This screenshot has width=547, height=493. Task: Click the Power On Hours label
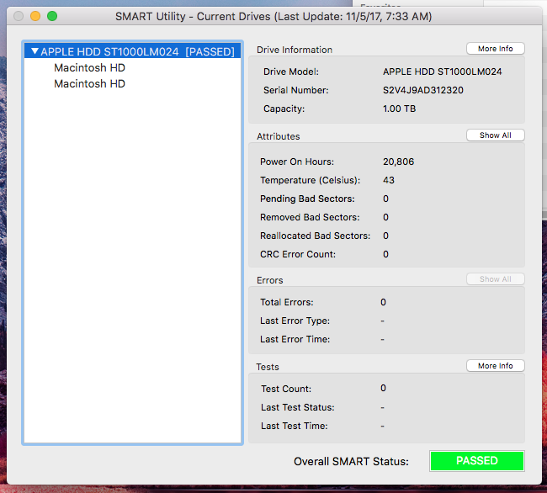[297, 162]
